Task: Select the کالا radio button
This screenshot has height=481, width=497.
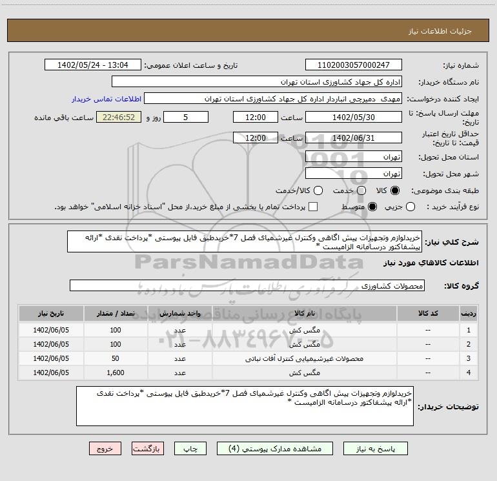Action: pos(395,190)
